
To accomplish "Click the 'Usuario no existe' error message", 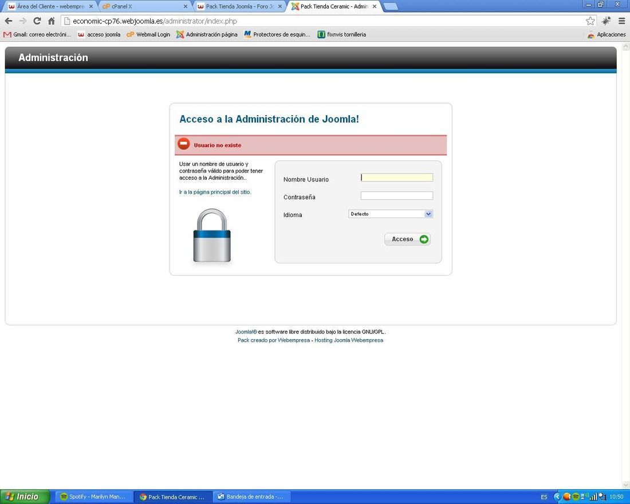I will 218,145.
